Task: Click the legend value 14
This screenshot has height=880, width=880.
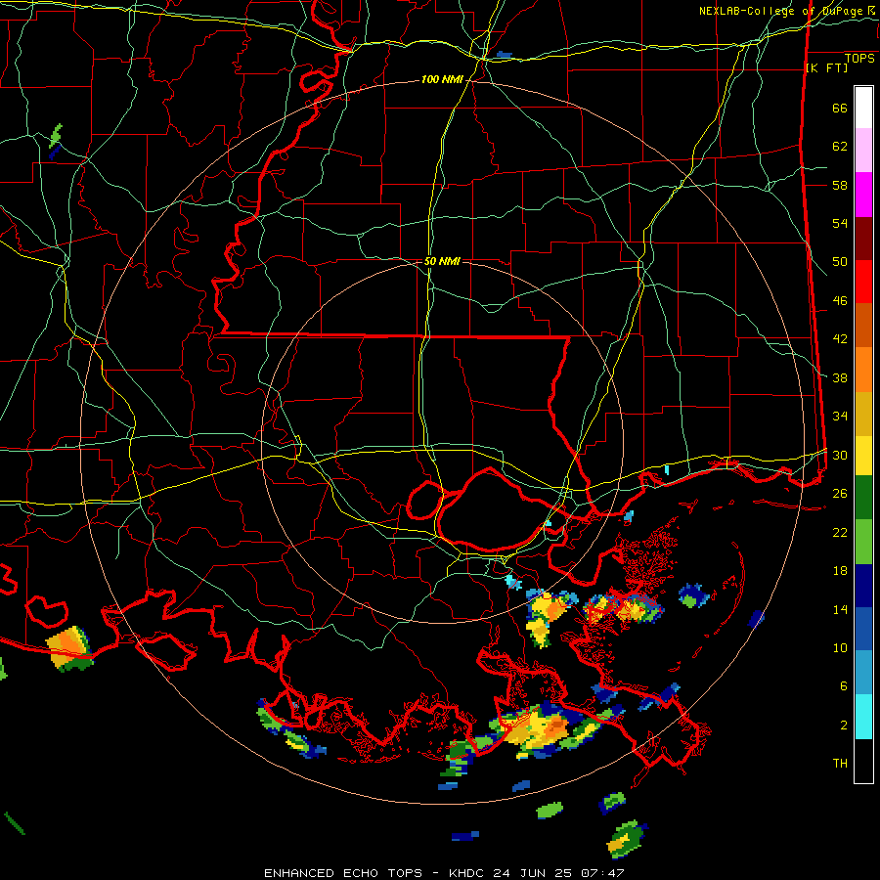Action: (840, 609)
